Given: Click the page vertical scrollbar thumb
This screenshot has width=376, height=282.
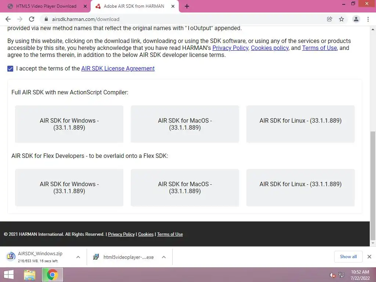Looking at the screenshot, I should point(373,185).
